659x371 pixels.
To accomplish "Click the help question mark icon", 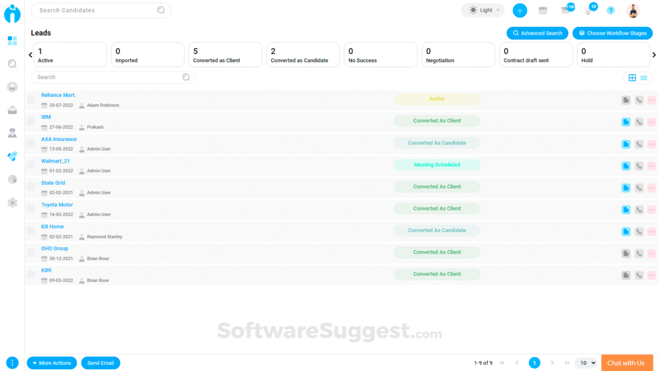I will click(611, 10).
